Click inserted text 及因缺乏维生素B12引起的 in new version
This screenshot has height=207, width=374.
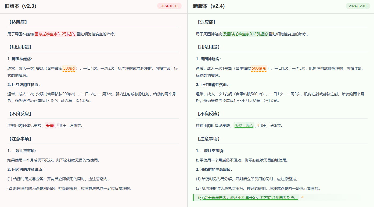[x=245, y=34]
